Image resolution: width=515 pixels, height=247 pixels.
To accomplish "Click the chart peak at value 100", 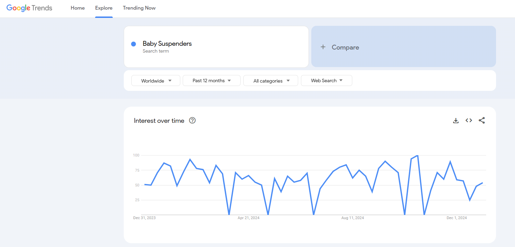I will 417,156.
